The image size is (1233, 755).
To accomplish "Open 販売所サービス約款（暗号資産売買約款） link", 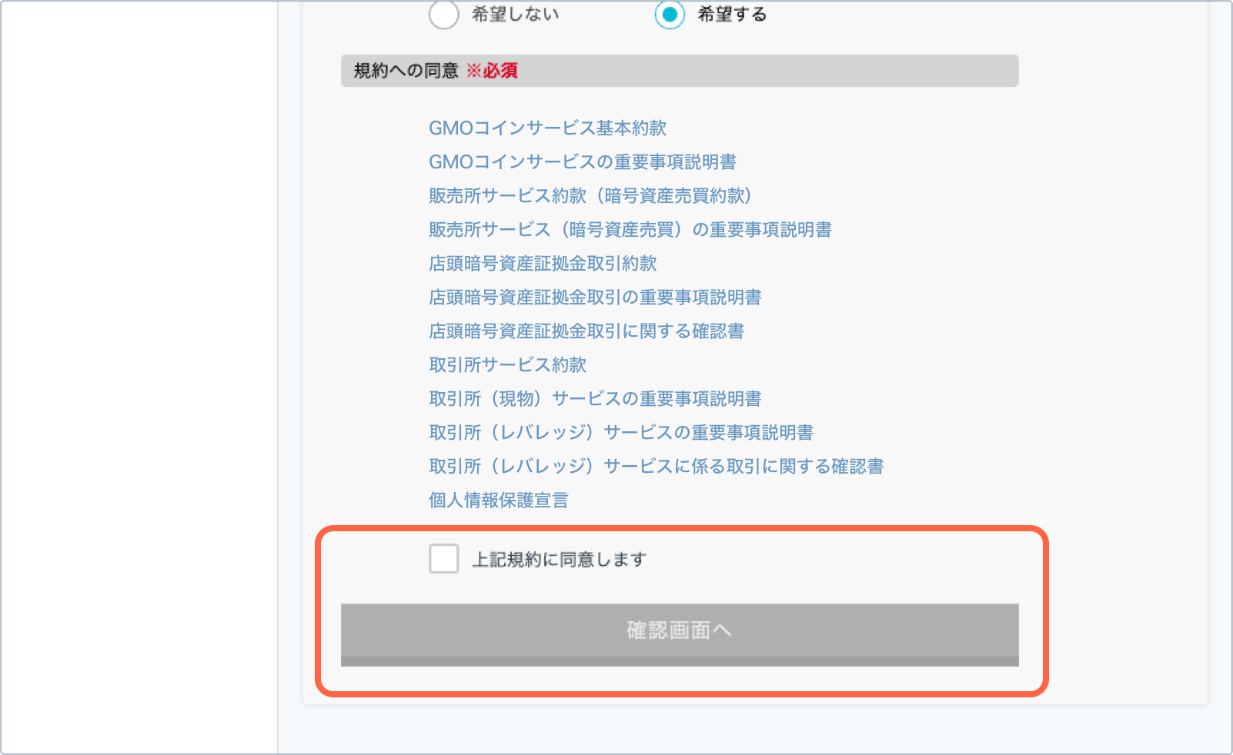I will [591, 195].
